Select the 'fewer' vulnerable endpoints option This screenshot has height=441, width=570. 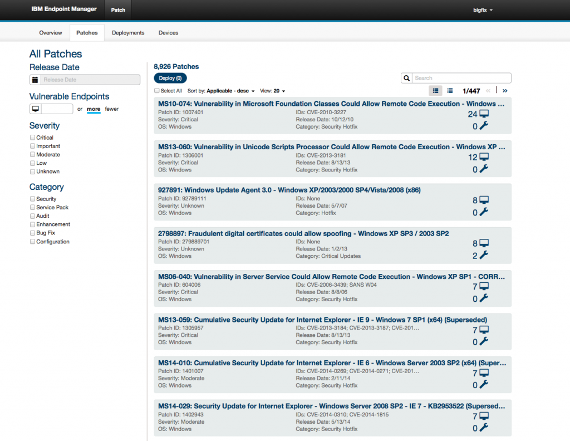pos(112,109)
